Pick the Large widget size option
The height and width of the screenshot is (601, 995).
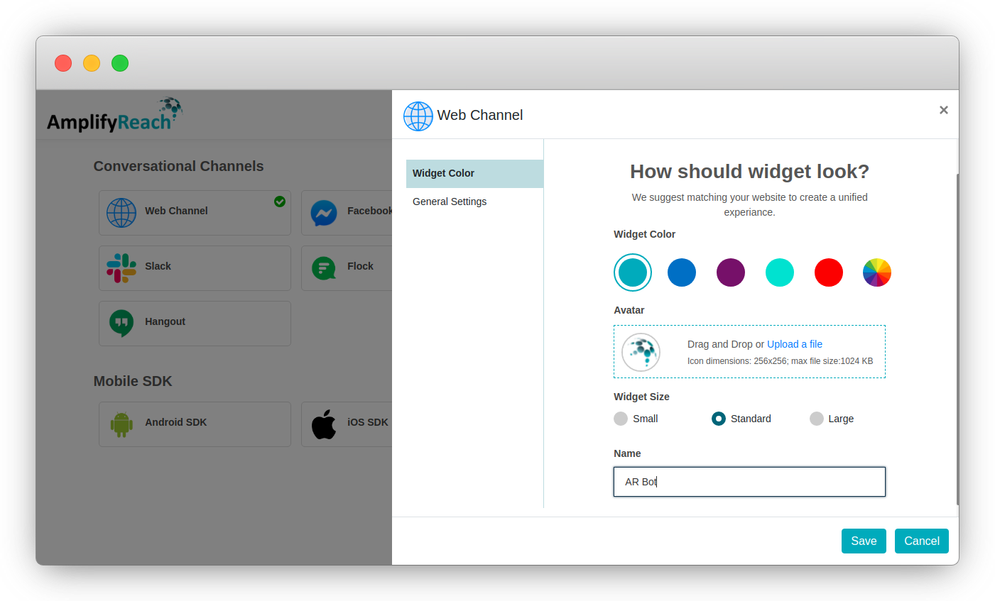click(815, 419)
